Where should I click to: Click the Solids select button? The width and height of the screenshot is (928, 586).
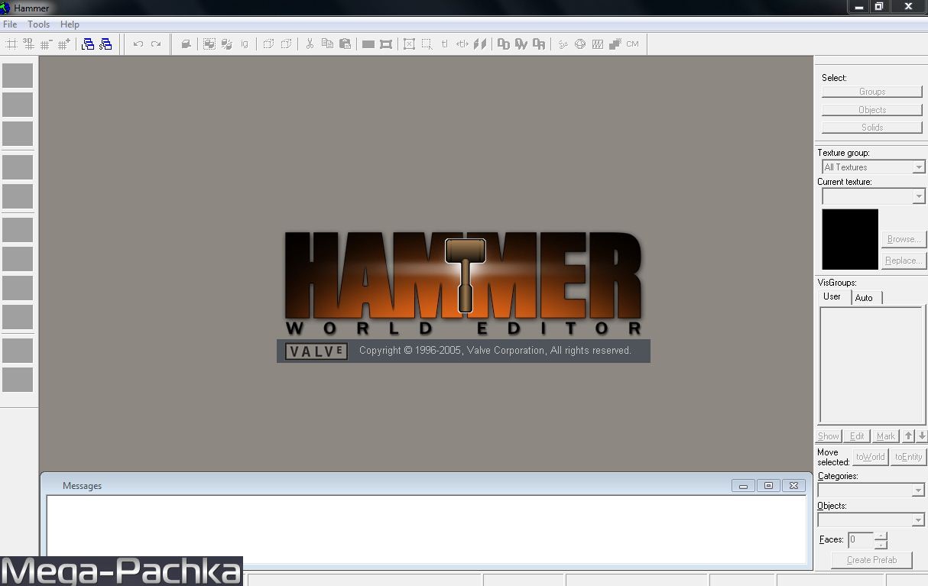click(872, 128)
